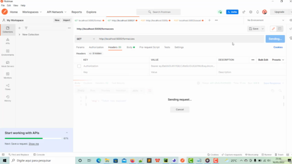Open the No Environment selector

click(266, 20)
